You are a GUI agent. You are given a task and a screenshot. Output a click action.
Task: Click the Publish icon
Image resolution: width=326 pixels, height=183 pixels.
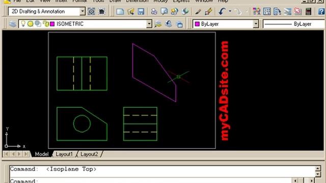(x=174, y=11)
